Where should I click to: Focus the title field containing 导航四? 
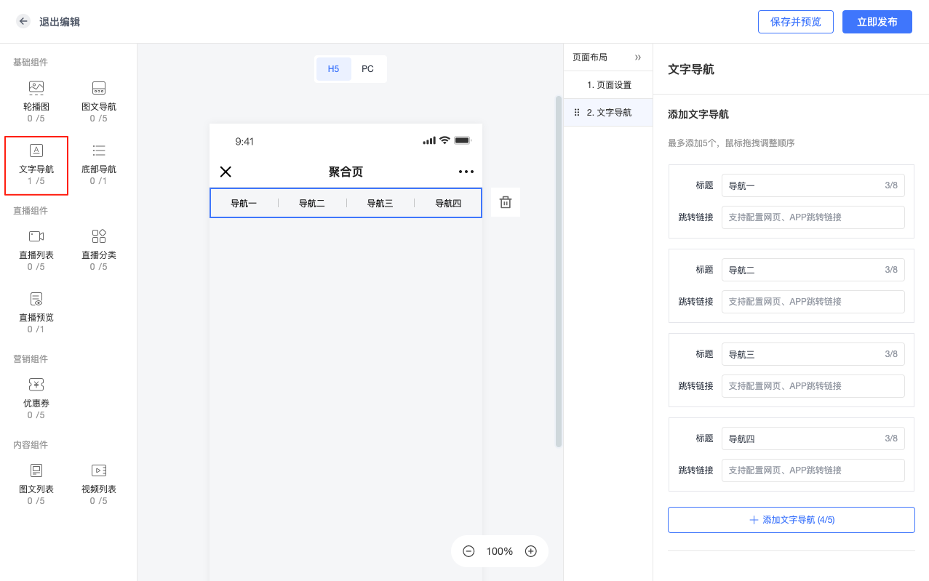pyautogui.click(x=813, y=438)
